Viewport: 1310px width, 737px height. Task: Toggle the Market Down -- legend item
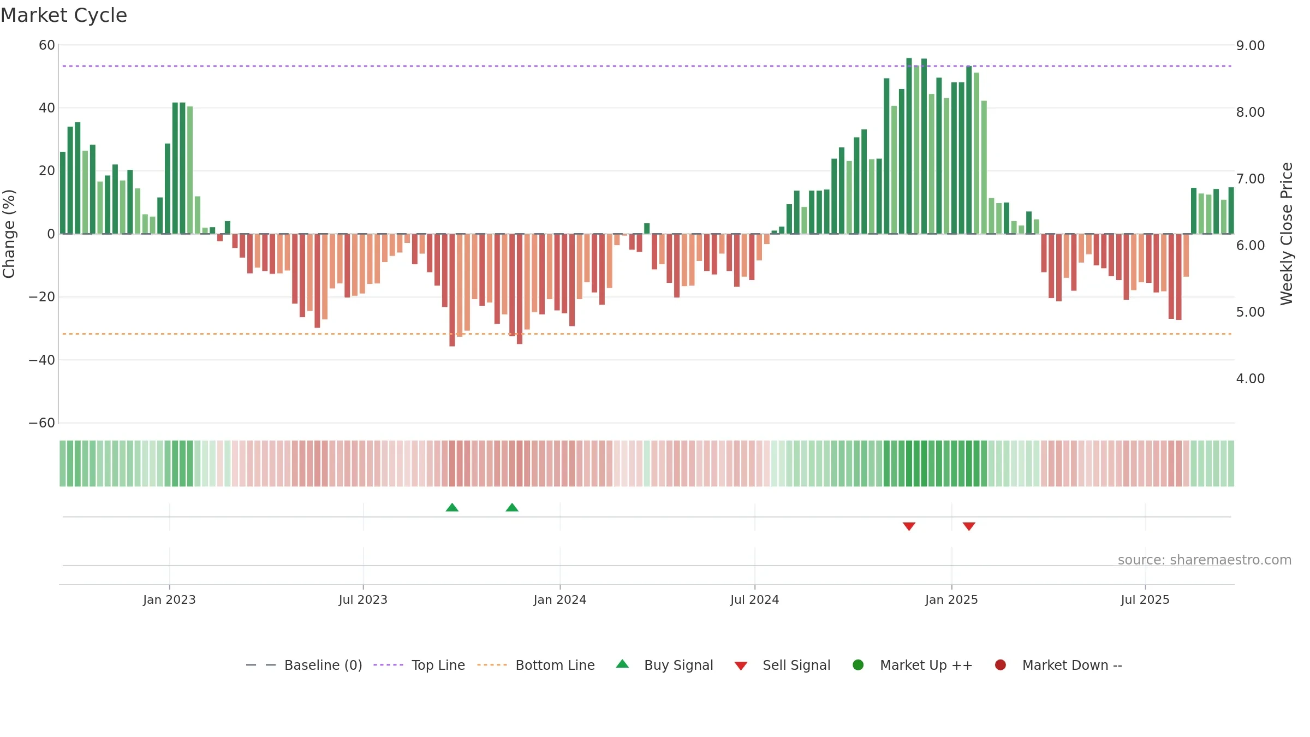[x=1058, y=665]
